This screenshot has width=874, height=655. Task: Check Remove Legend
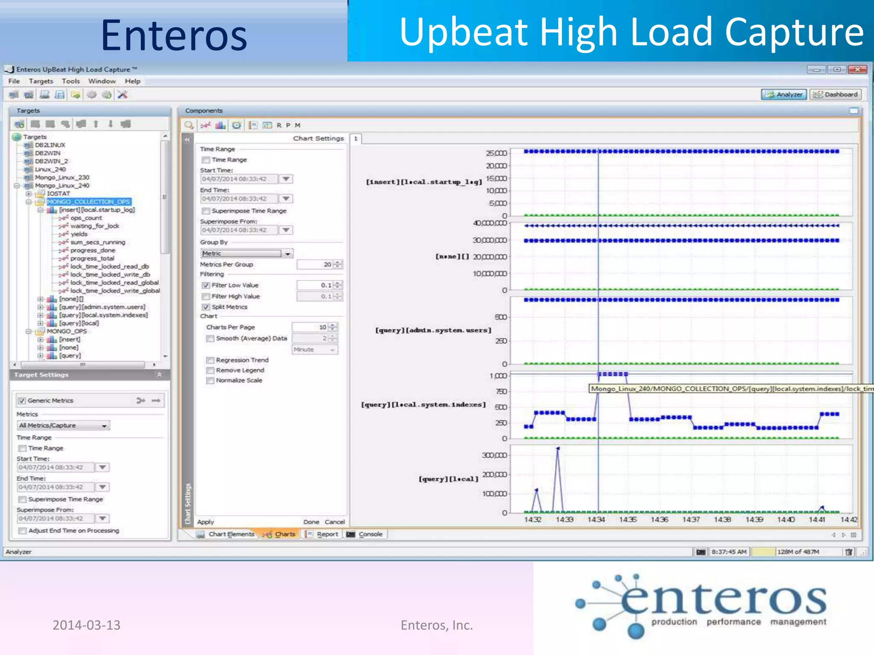click(x=210, y=371)
